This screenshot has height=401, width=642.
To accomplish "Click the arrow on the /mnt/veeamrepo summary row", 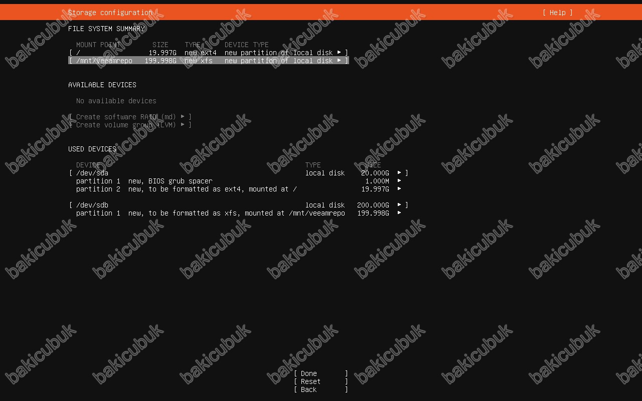I will coord(339,61).
